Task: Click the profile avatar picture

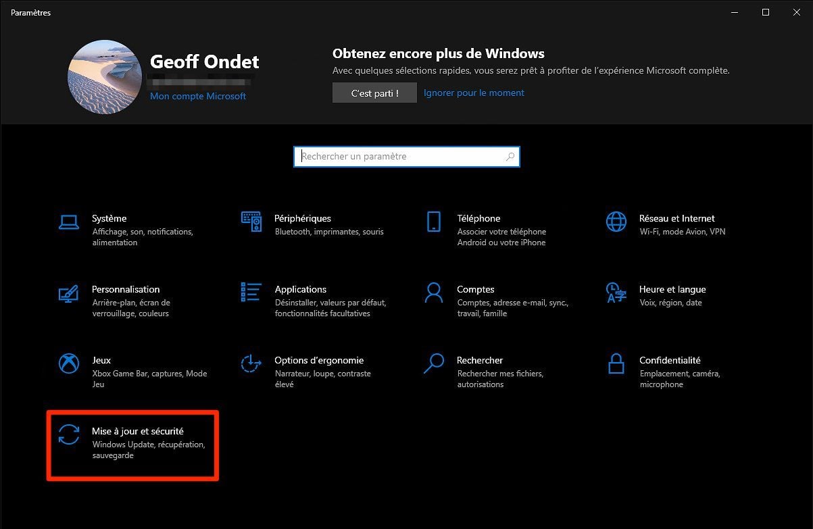Action: (x=105, y=77)
